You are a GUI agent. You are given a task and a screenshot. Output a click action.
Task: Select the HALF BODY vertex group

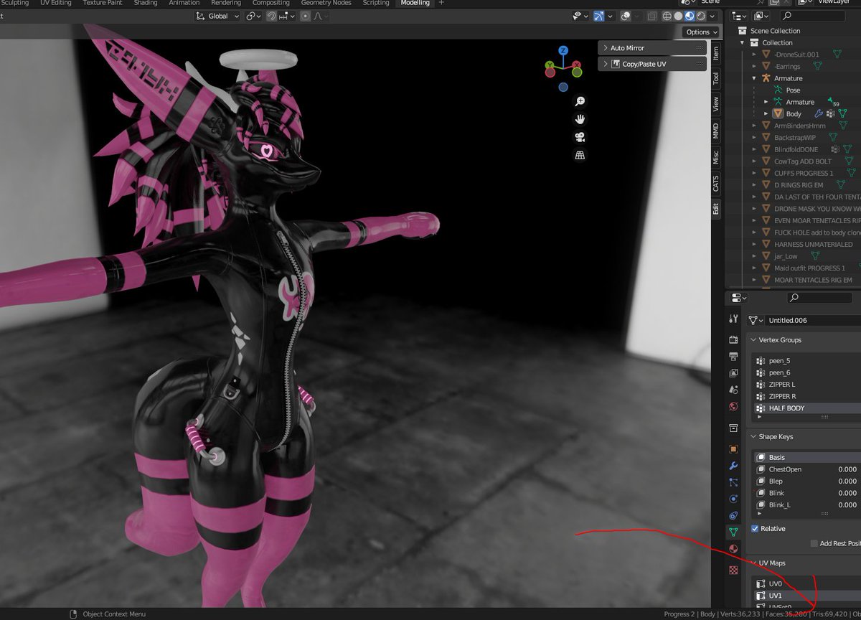(x=806, y=408)
